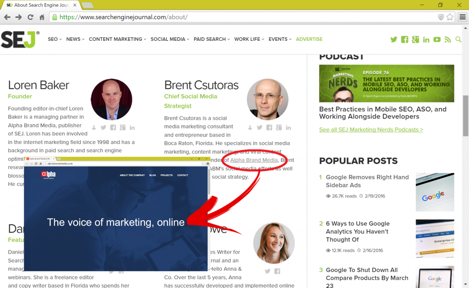Open Loren Baker's Google+ profile icon
The image size is (469, 288).
click(x=123, y=127)
